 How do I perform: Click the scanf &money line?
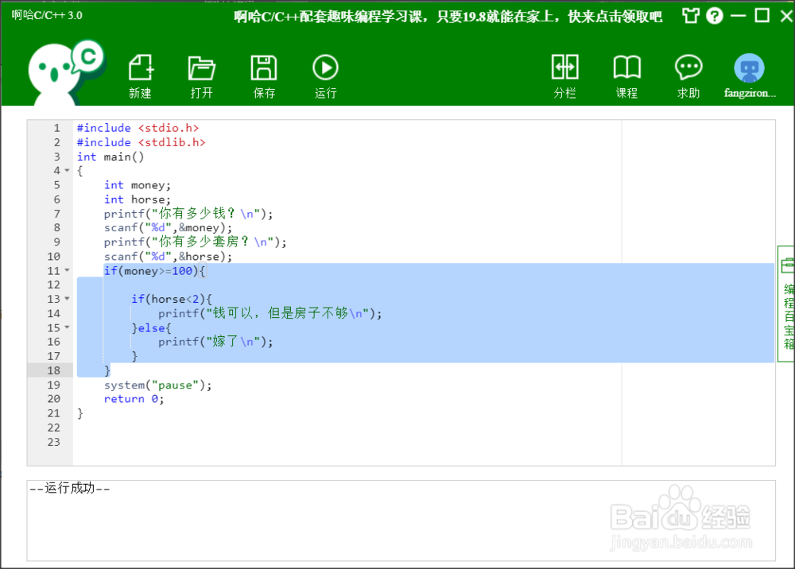click(168, 228)
